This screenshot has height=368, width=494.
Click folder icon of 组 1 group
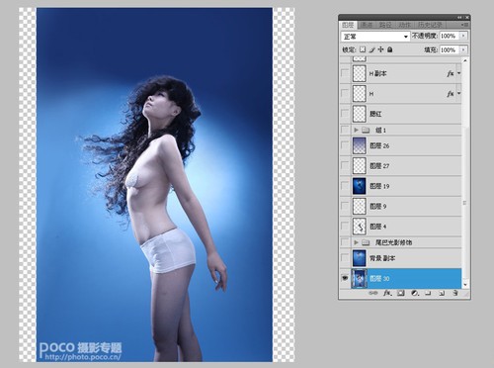(x=366, y=130)
